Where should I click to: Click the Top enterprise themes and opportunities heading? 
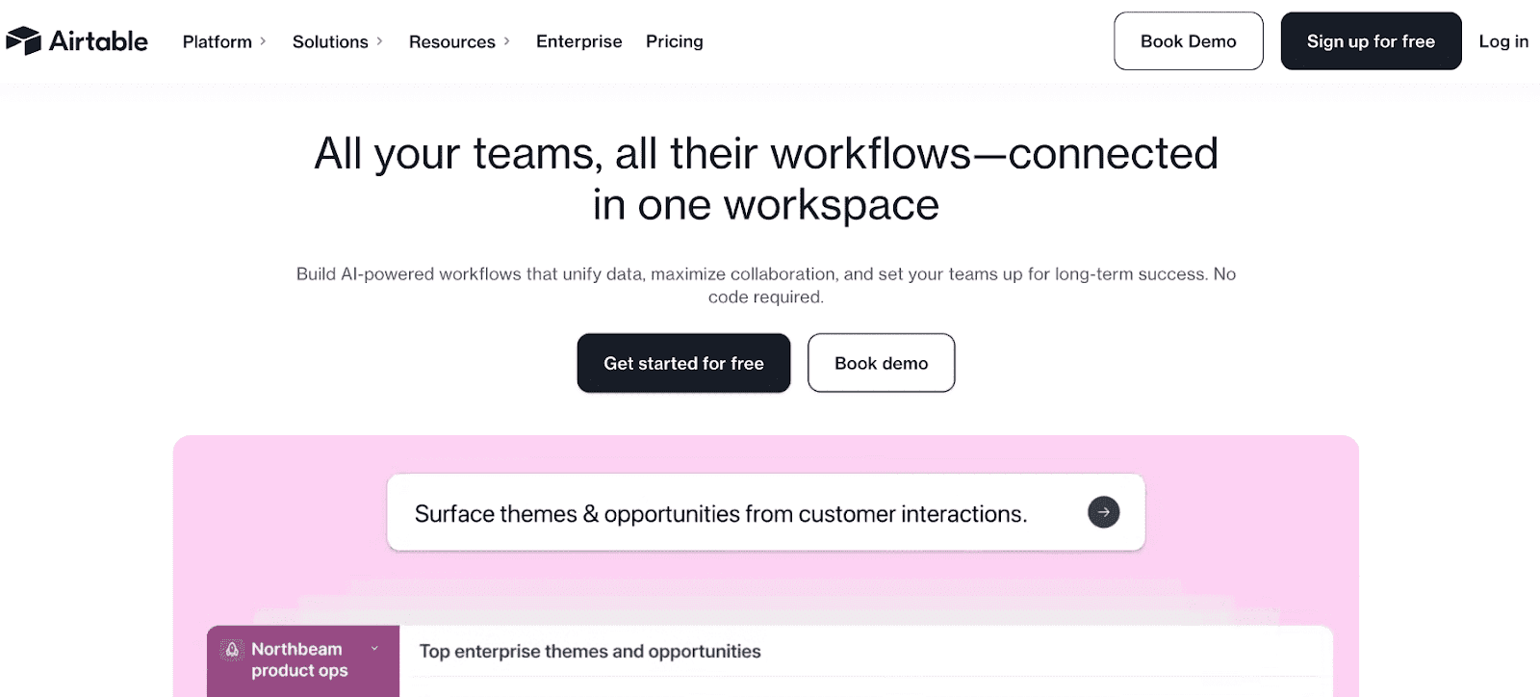pos(589,651)
